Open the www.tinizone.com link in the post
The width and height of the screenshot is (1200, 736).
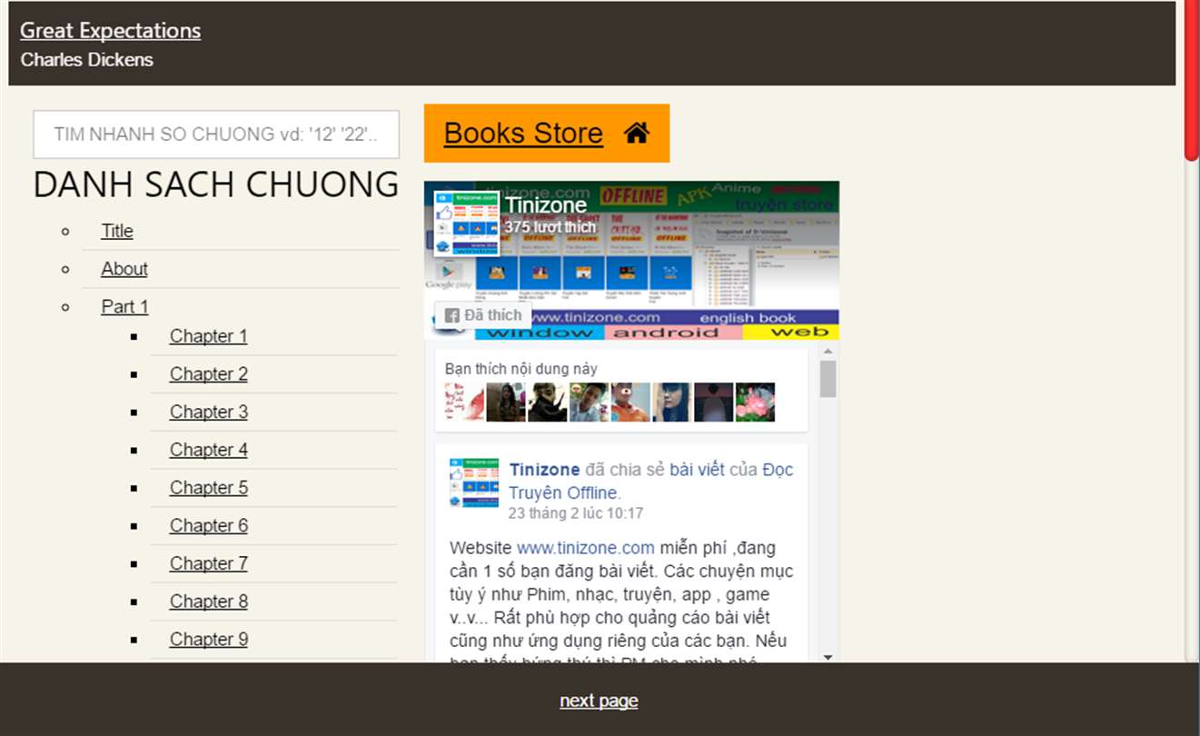coord(586,548)
